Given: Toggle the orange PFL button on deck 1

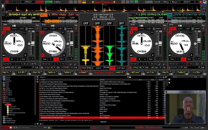Looking at the screenshot, I should tap(42, 15).
